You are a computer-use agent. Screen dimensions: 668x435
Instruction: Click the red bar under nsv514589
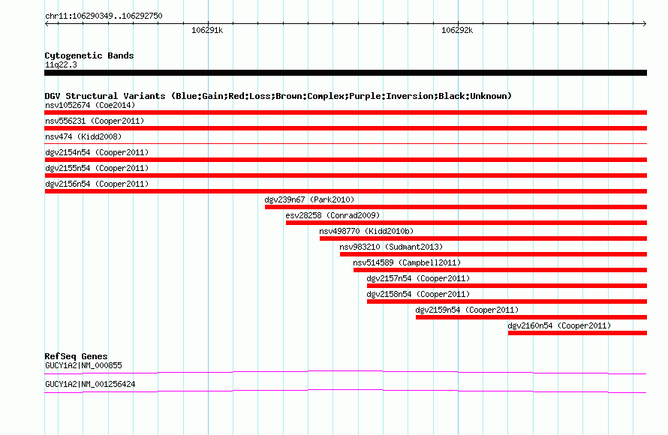point(500,270)
